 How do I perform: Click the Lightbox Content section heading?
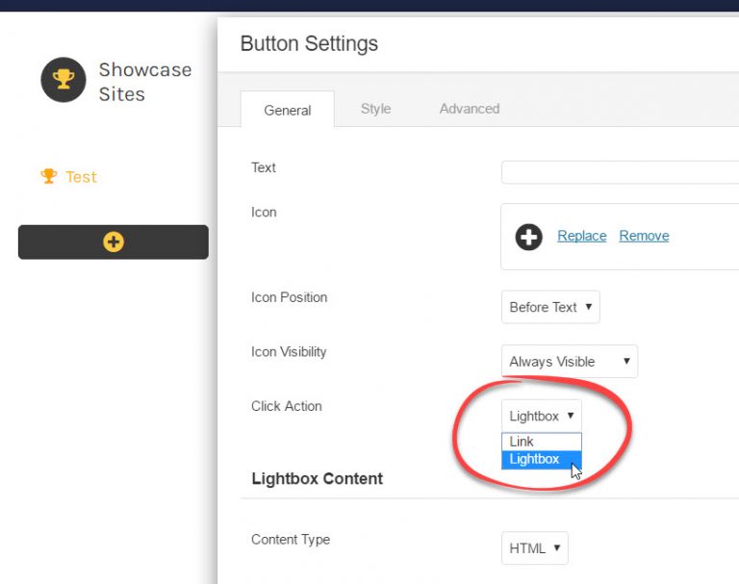[x=317, y=478]
